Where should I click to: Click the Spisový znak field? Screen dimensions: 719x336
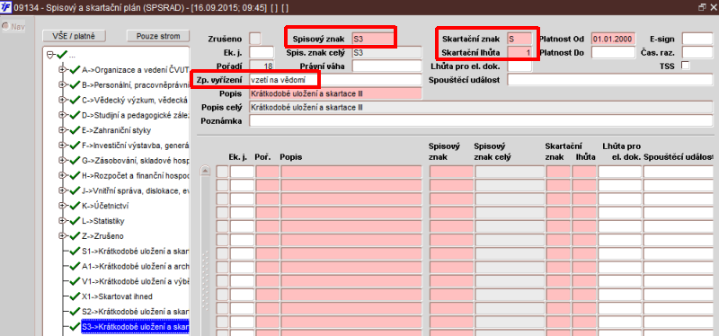click(x=372, y=39)
